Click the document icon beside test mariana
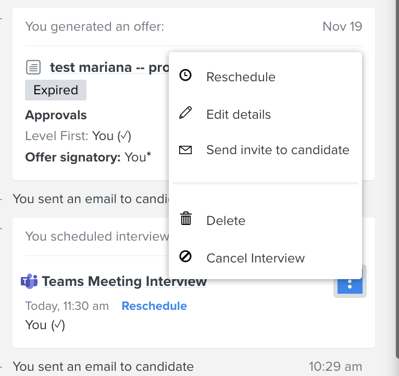399x376 pixels. (x=33, y=67)
